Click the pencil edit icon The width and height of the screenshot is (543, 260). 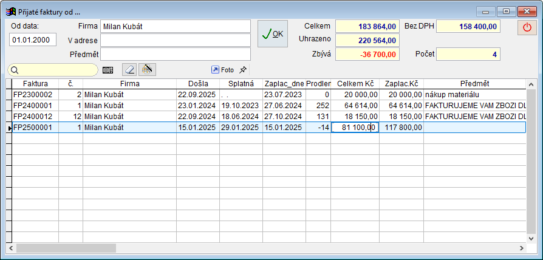pos(146,70)
